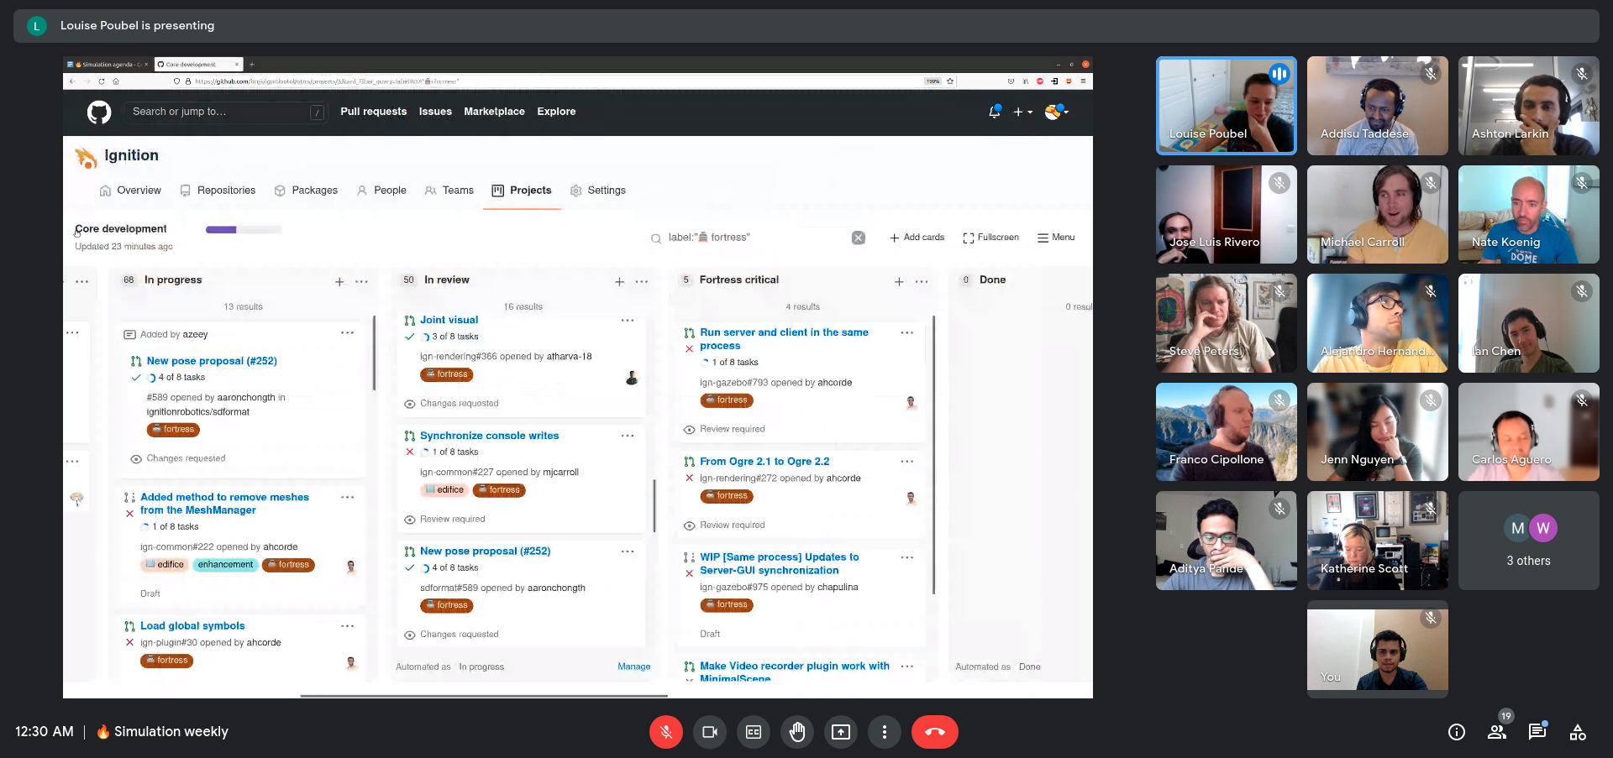This screenshot has height=758, width=1613.
Task: Click the Core development progress bar
Action: point(244,229)
